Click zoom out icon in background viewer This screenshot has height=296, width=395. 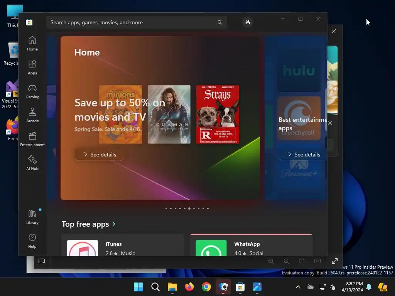tap(271, 261)
